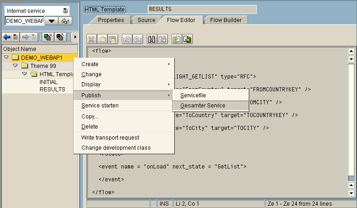Click the Find Next binoculars icon
Screen dimensions: 357x208
pyautogui.click(x=162, y=39)
